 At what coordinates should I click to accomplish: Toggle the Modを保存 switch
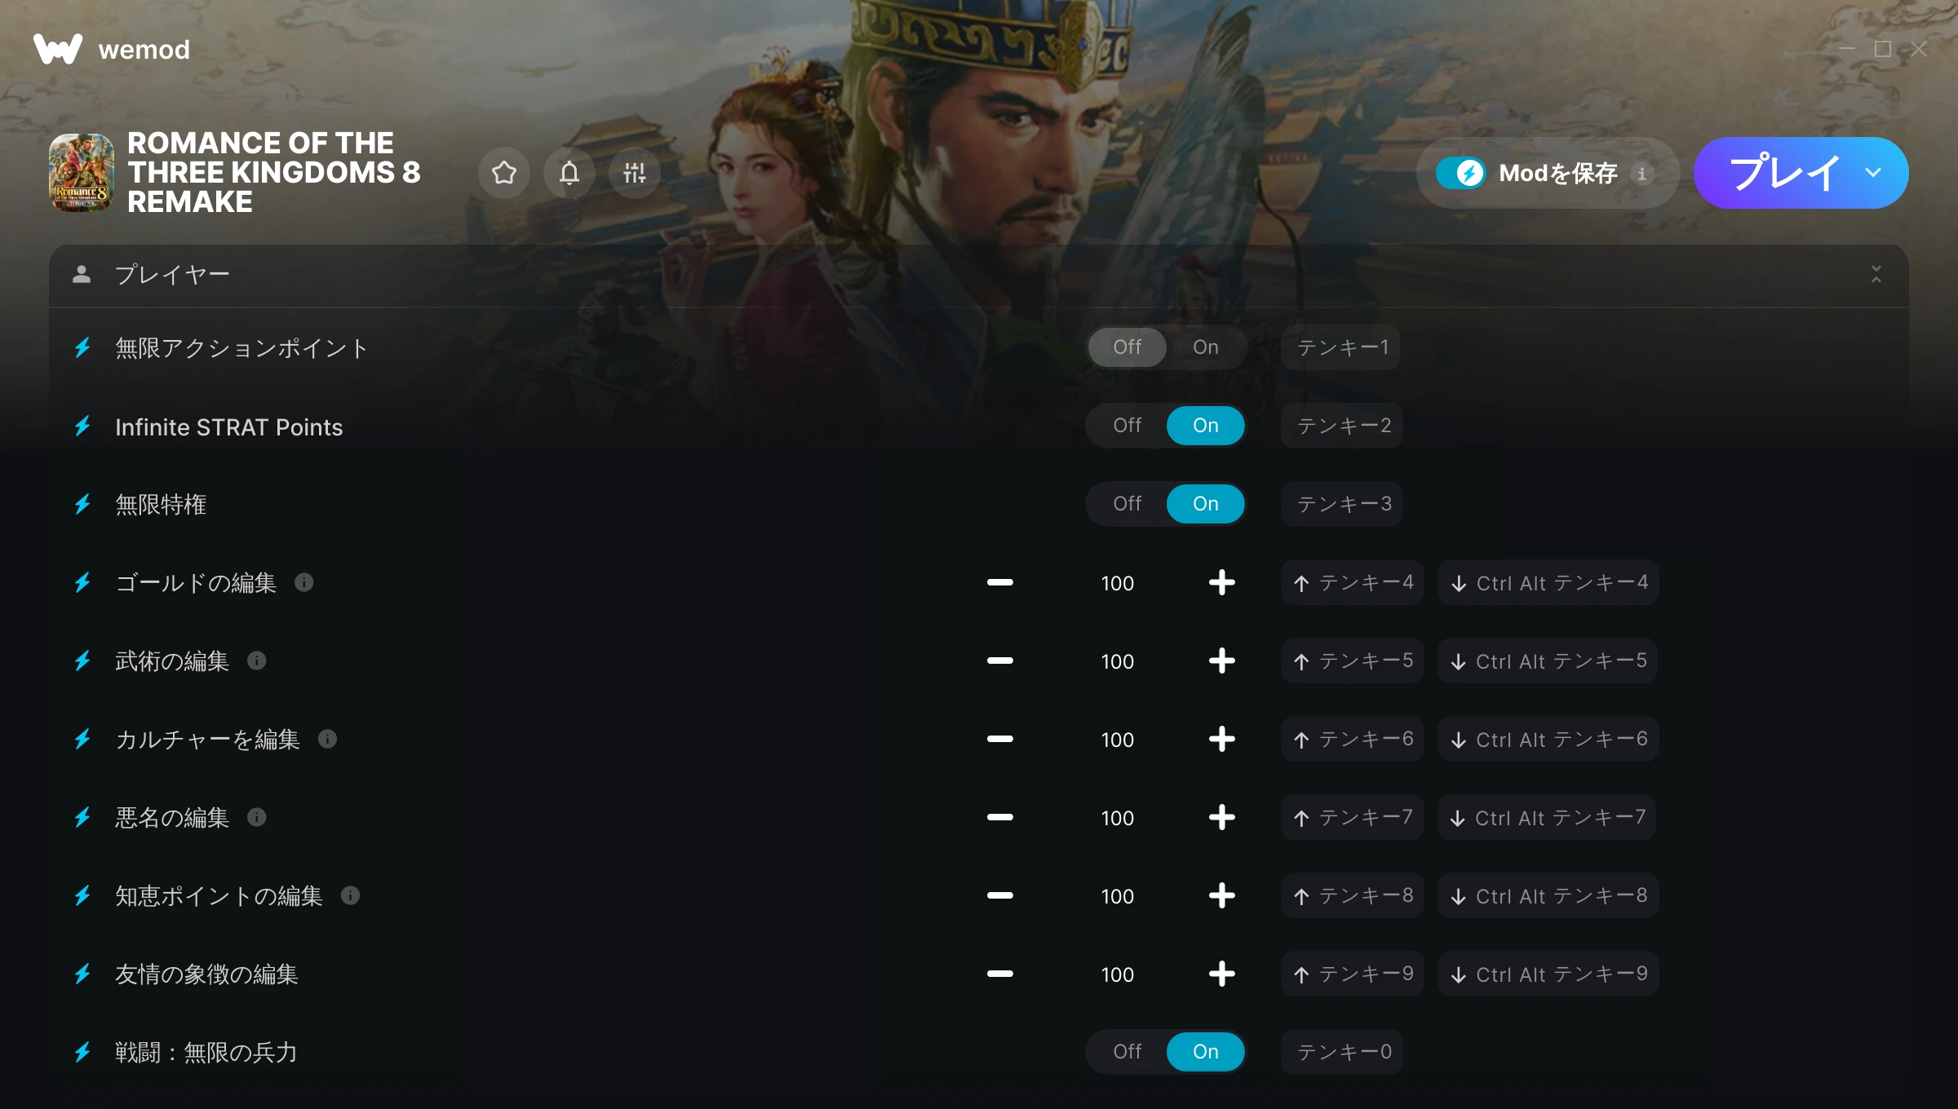coord(1461,173)
